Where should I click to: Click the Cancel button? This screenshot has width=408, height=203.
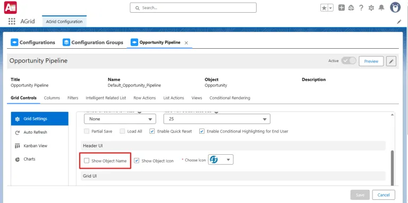coord(384,195)
